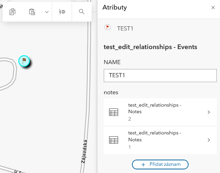Click the plus icon in Přidat záznam
Viewport: 220px width, 173px height.
143,164
